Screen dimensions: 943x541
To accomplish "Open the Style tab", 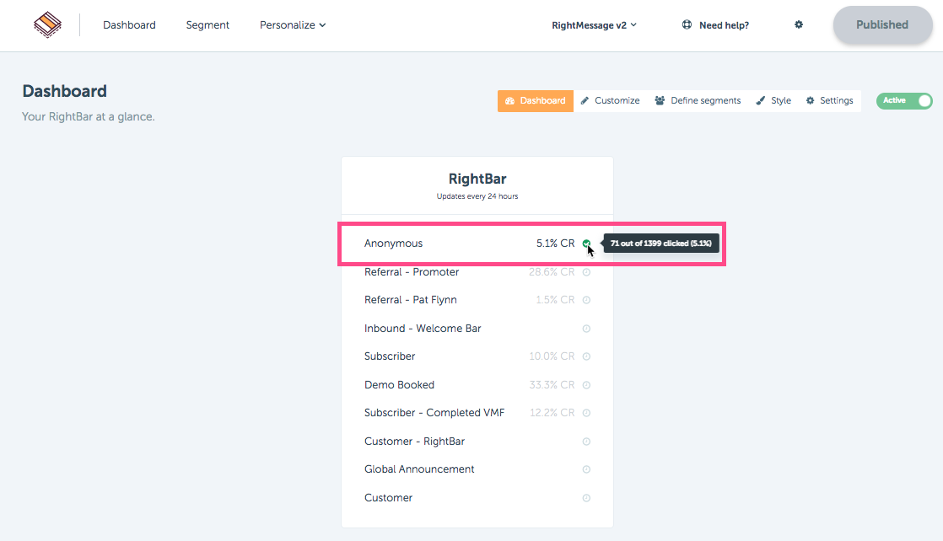I will click(774, 100).
